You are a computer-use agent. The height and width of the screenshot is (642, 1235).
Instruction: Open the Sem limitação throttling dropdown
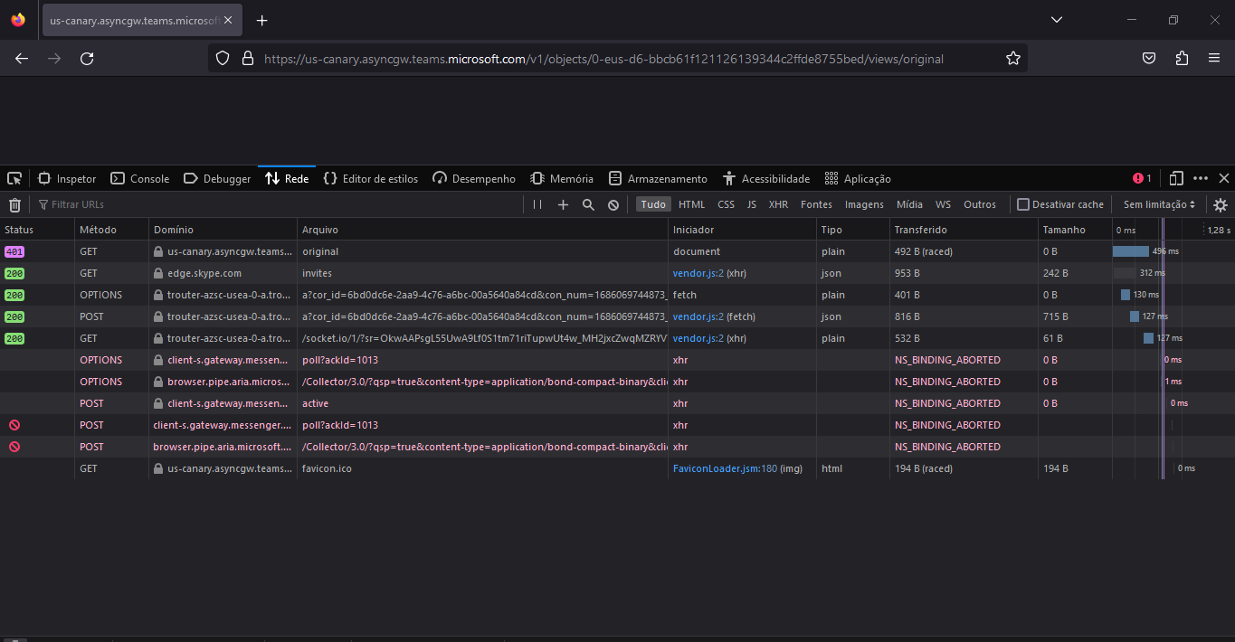pyautogui.click(x=1159, y=205)
